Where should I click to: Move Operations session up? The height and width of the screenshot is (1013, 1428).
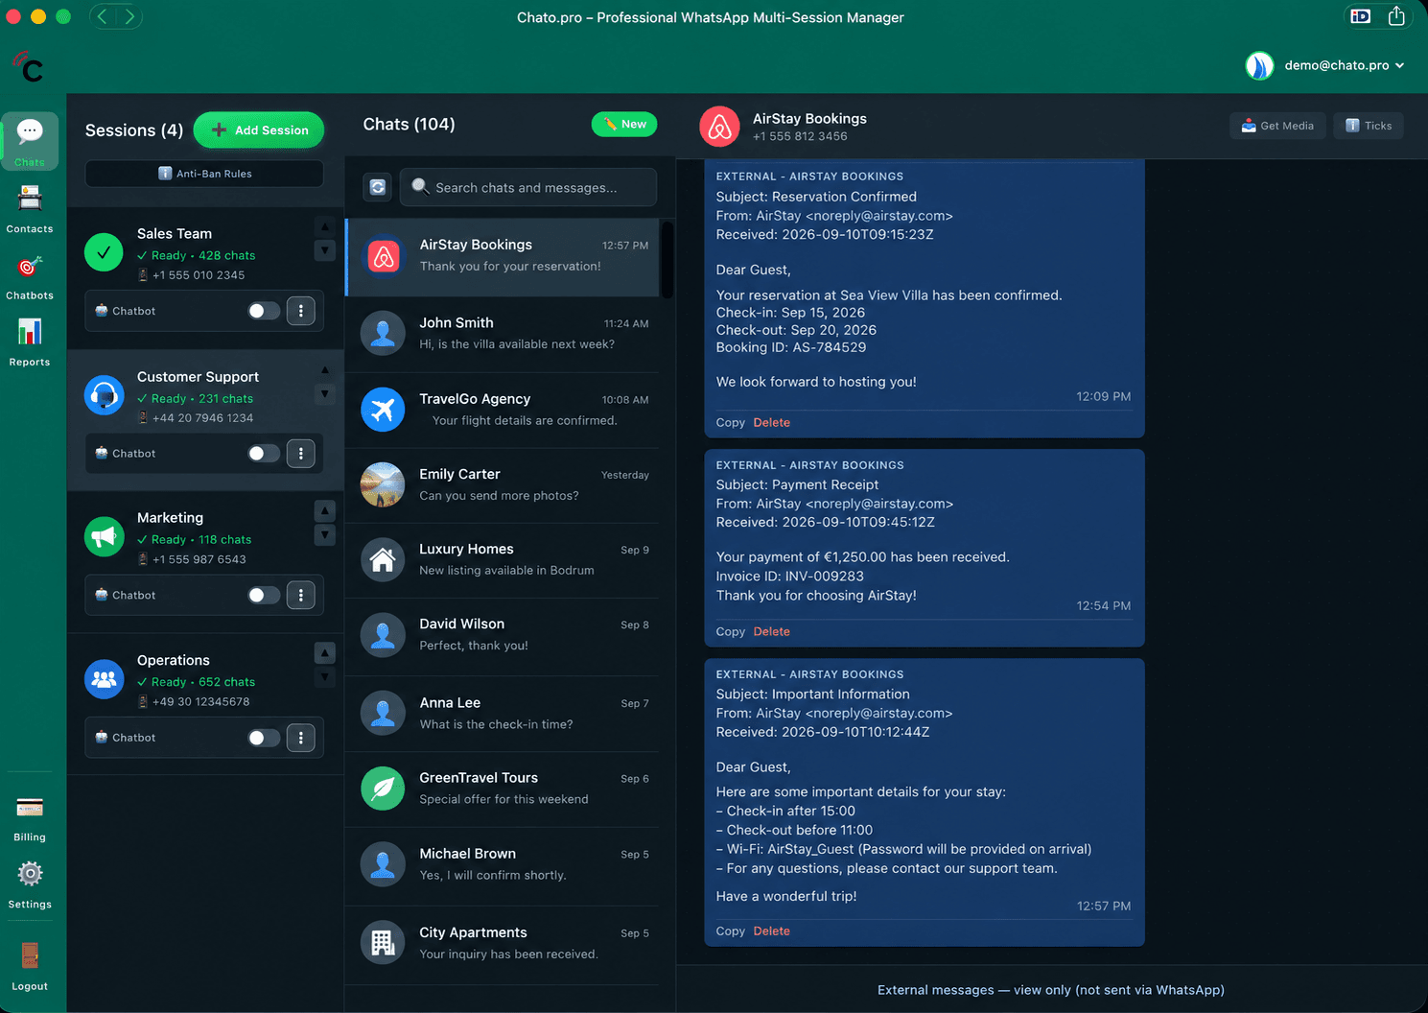point(325,653)
